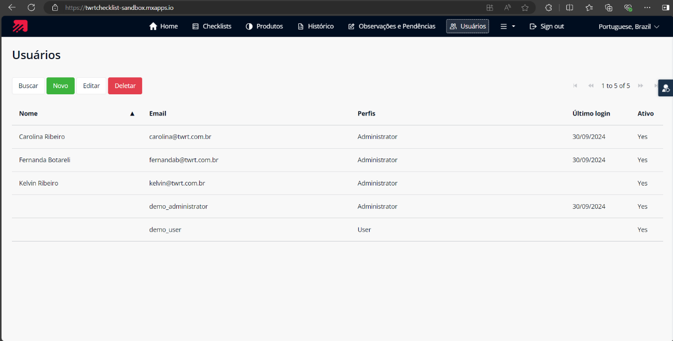Go to next page of the user list
This screenshot has height=341, width=673.
641,86
